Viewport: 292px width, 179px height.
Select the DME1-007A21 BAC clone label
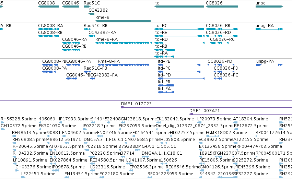pyautogui.click(x=205, y=111)
